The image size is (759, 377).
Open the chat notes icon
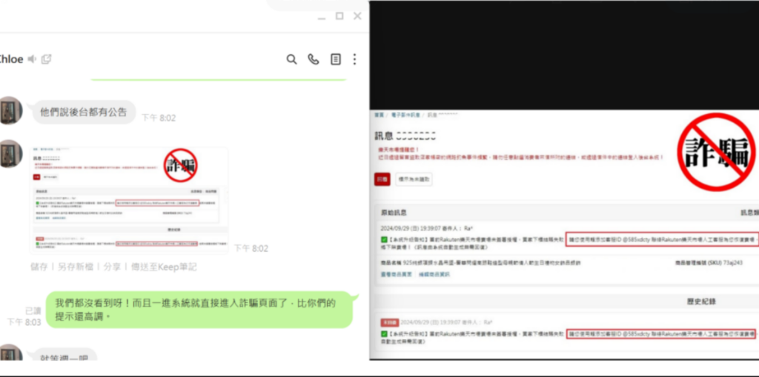pos(335,59)
